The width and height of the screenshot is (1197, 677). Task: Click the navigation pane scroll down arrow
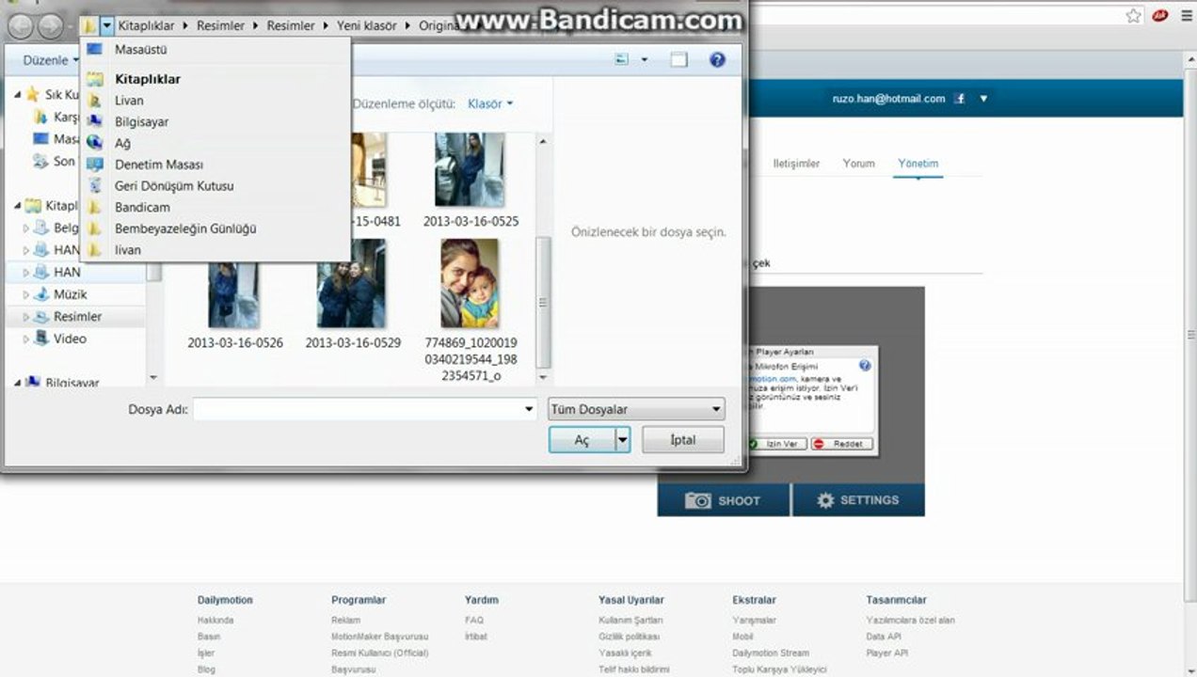(154, 378)
